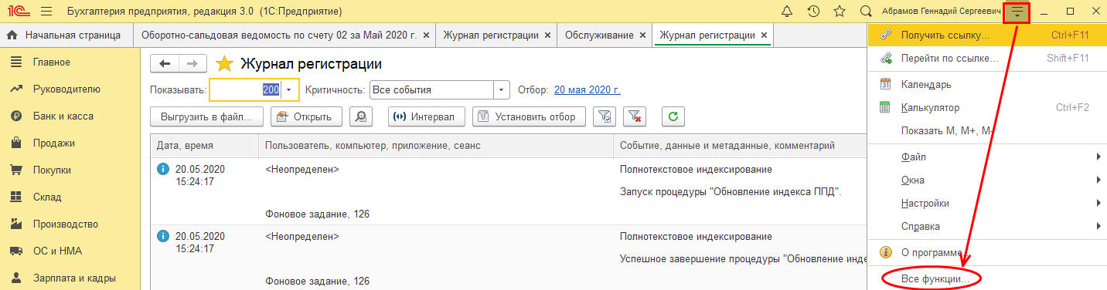
Task: Close the Обслуживание tab
Action: coord(642,35)
